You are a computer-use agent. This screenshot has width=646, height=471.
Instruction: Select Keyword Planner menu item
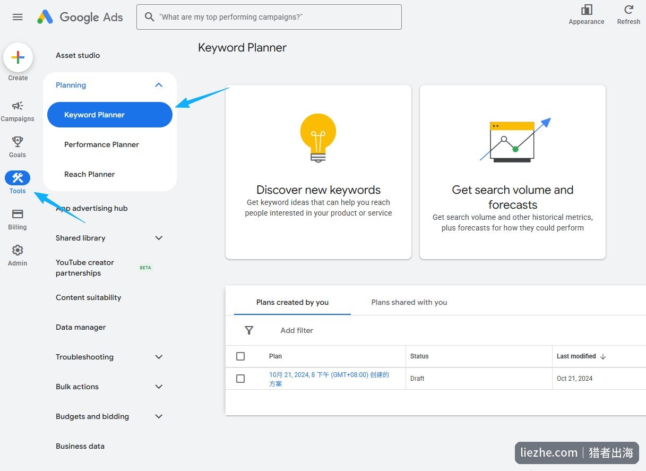[x=110, y=115]
